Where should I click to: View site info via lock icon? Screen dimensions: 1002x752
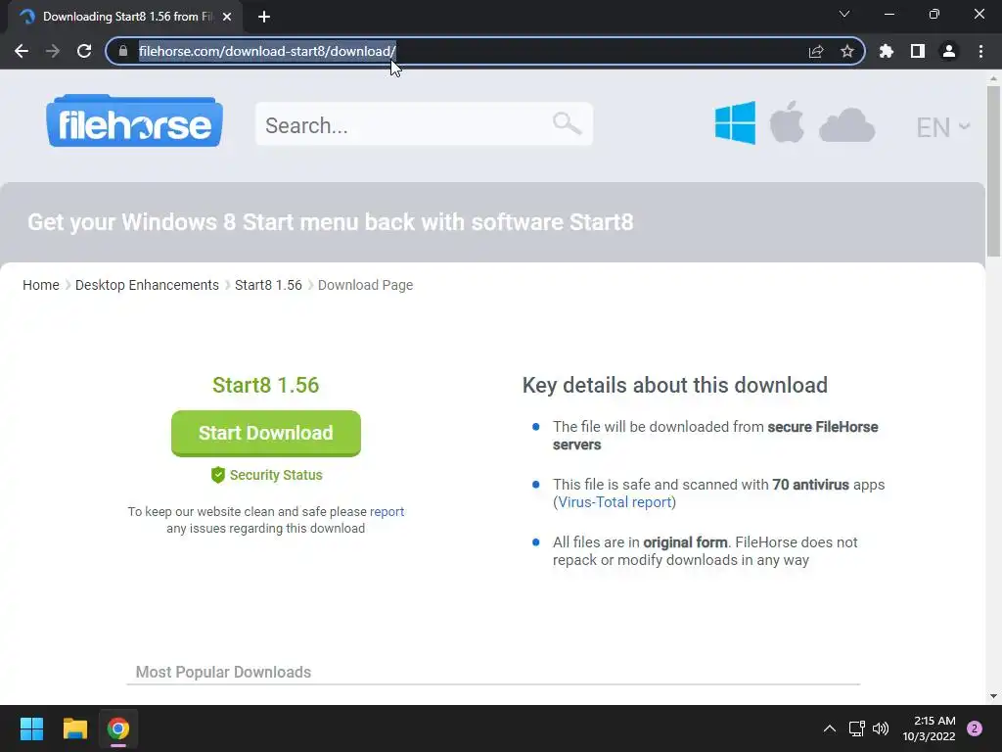(x=123, y=51)
